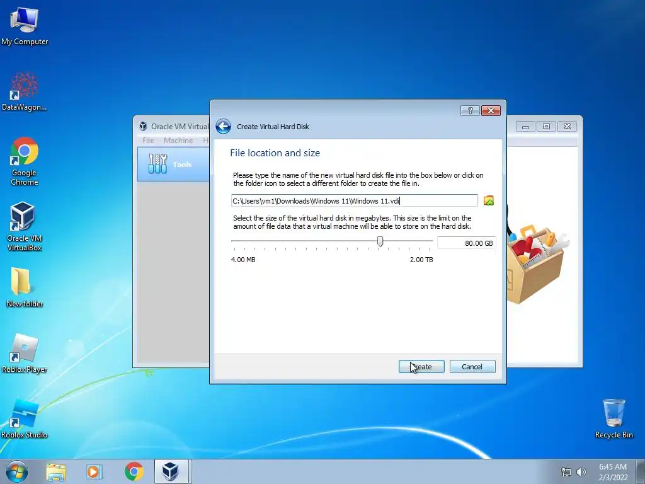Click the '4.00 MB' minimum size label

(x=243, y=260)
